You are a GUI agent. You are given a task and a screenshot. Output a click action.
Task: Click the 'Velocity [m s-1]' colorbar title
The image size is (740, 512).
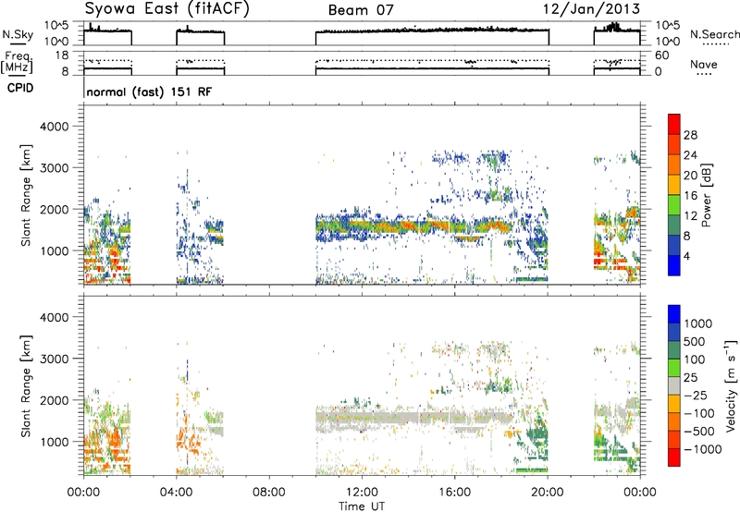pos(731,385)
